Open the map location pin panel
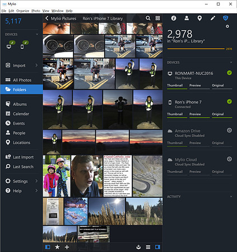Viewport: 237px width, 252px height. click(199, 18)
